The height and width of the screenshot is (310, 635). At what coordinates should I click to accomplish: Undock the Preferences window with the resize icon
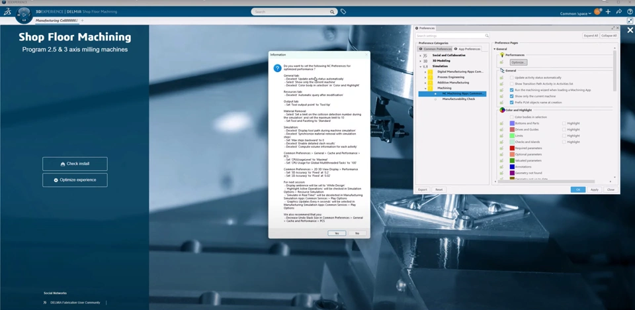[613, 28]
